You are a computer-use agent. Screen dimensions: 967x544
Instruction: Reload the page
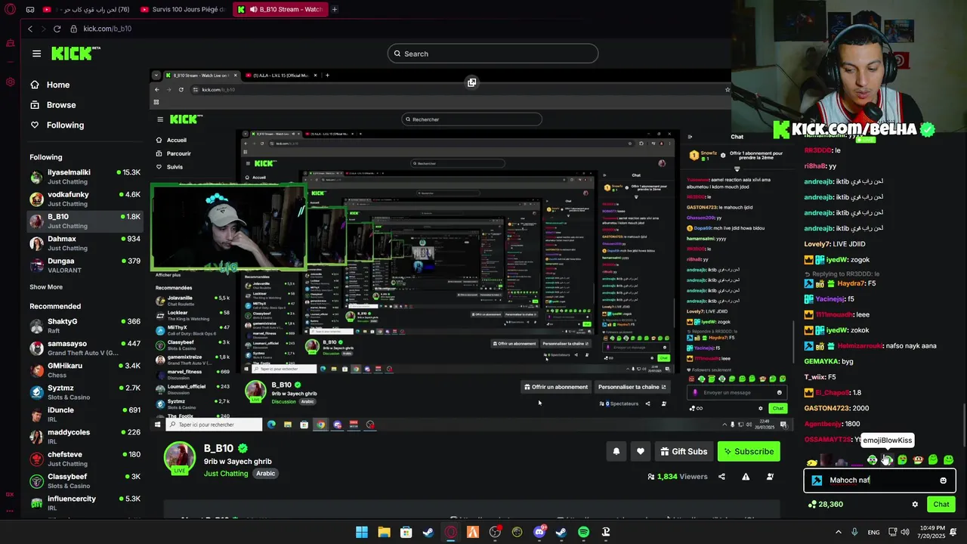57,29
